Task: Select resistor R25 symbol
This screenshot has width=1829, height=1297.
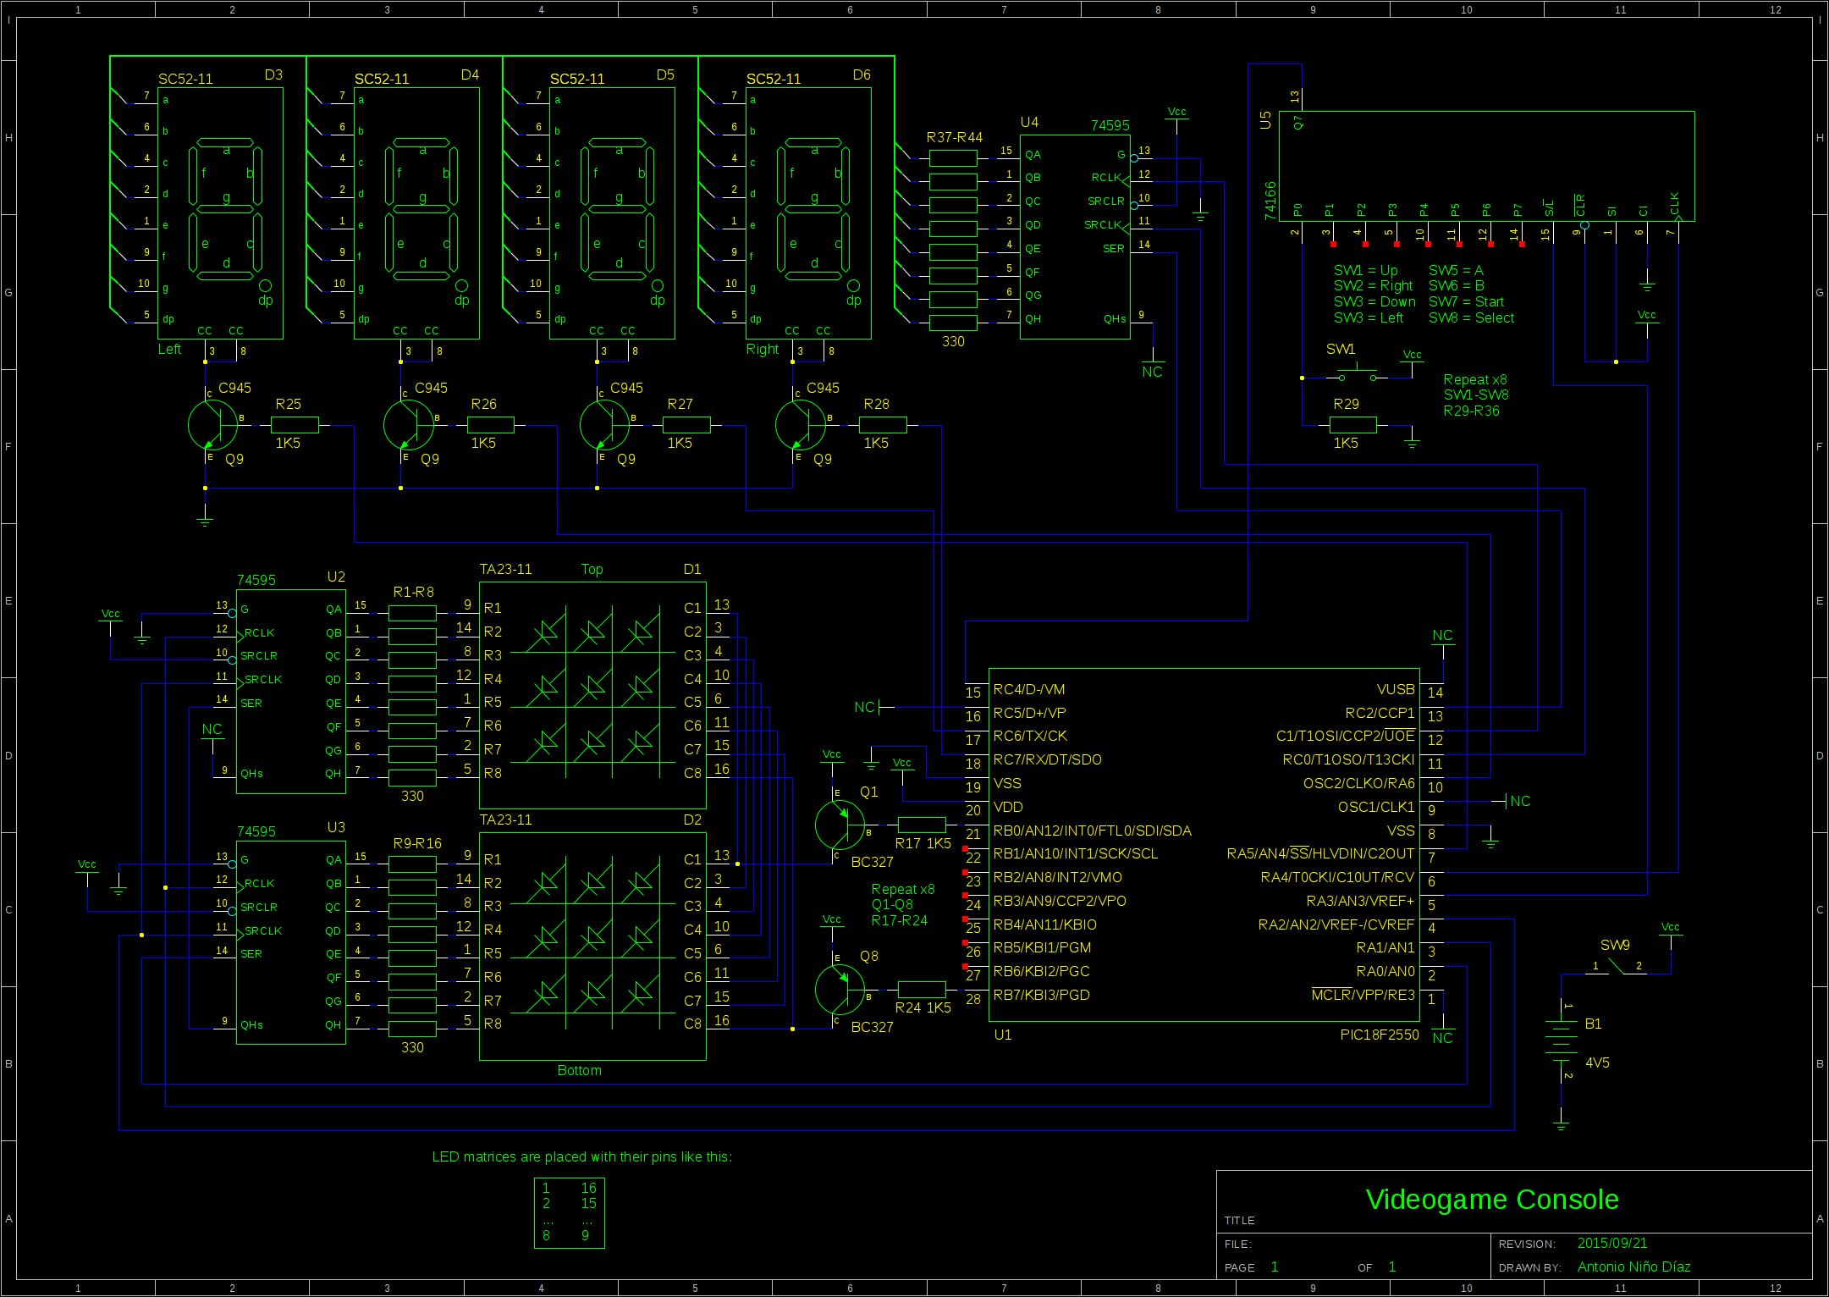Action: pyautogui.click(x=295, y=425)
